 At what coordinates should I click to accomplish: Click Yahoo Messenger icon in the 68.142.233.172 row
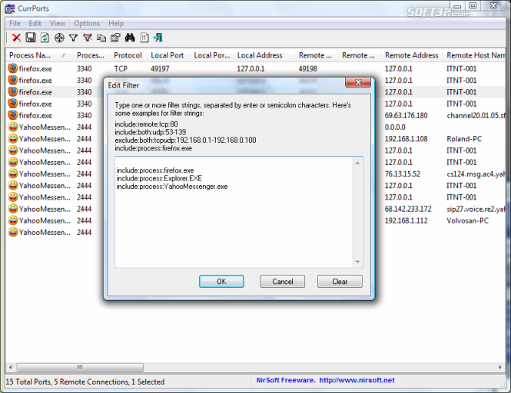[x=13, y=208]
